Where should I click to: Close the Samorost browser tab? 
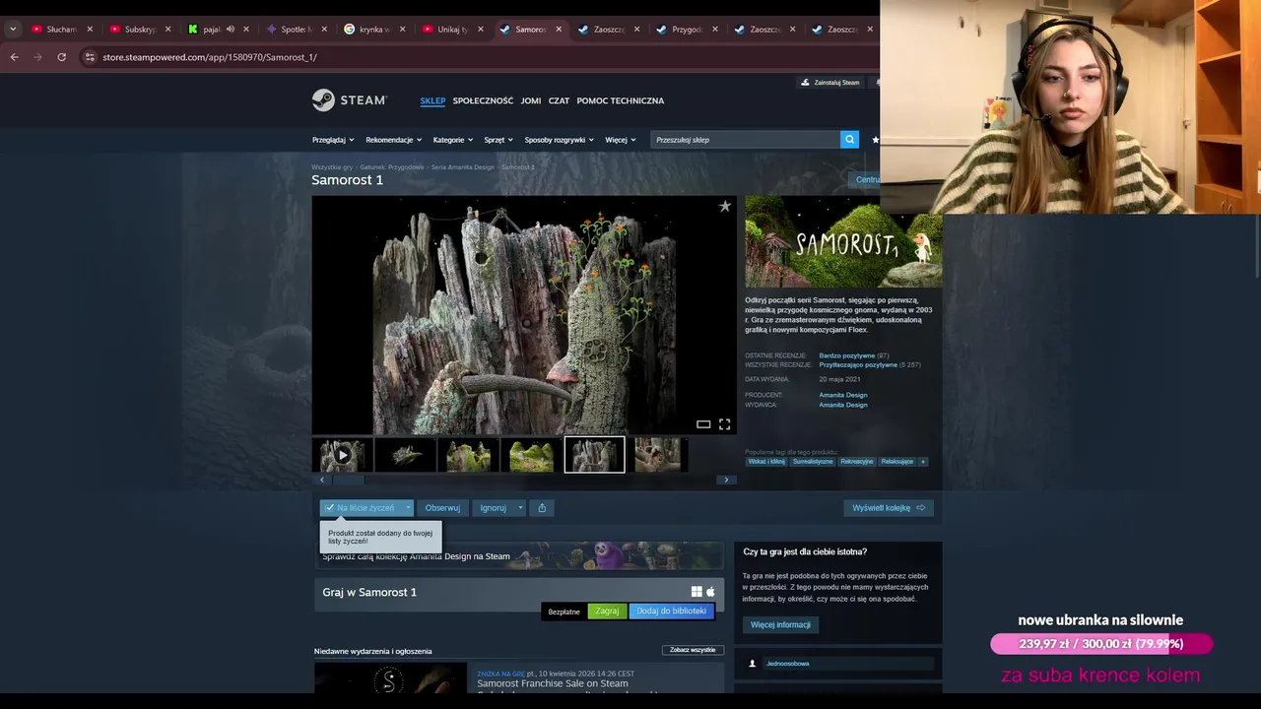559,30
